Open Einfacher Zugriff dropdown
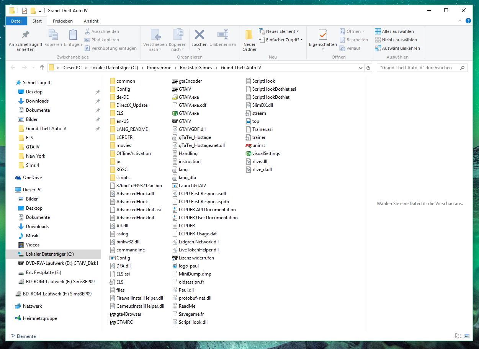The image size is (479, 349). [x=281, y=40]
